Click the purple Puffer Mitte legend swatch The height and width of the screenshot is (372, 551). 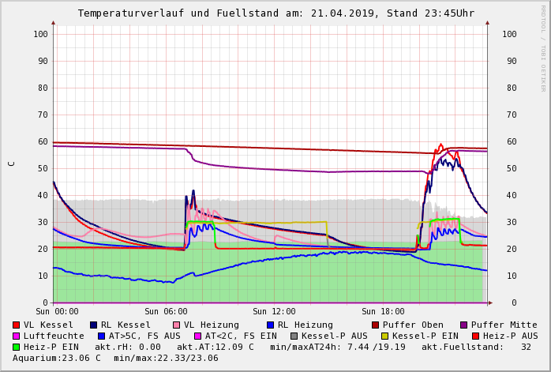[463, 325]
